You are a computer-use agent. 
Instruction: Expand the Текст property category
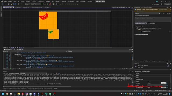coord(135,77)
